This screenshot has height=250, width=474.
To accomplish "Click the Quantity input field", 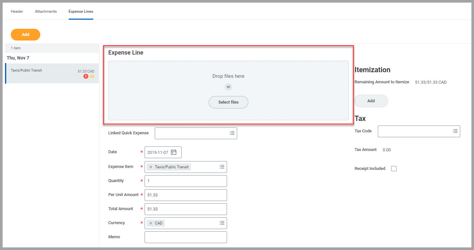I will coord(185,181).
